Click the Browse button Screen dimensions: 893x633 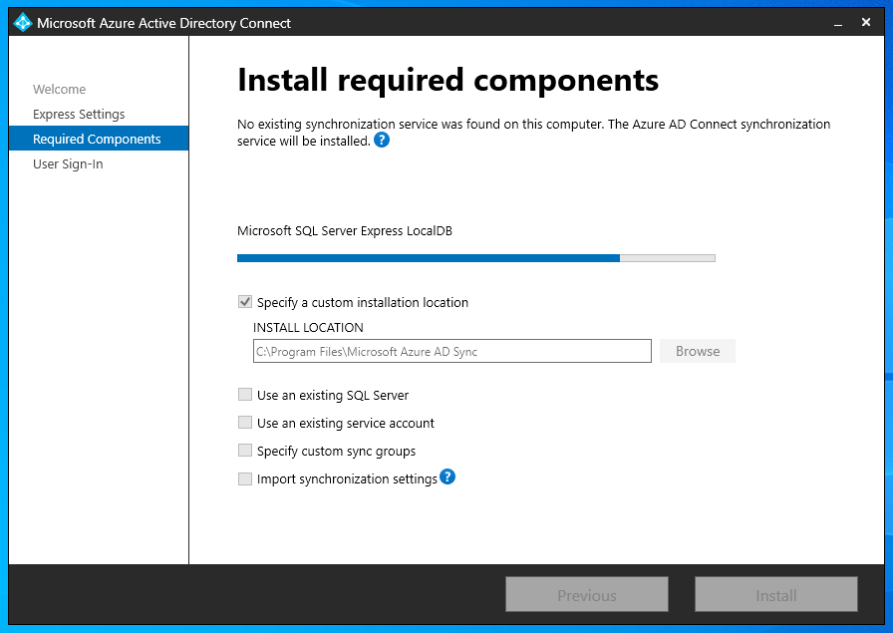coord(698,351)
